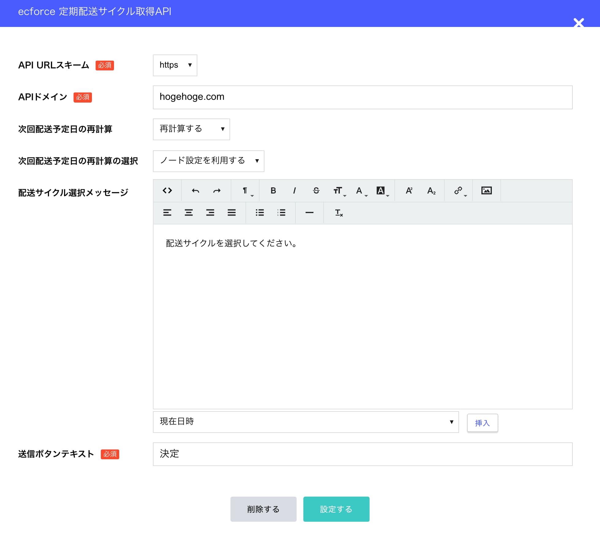Create a bulleted list in the editor
This screenshot has width=600, height=541.
tap(259, 212)
